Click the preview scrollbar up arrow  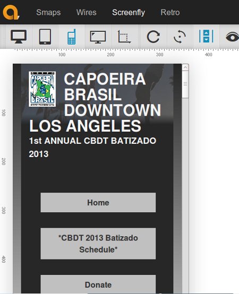[x=185, y=67]
